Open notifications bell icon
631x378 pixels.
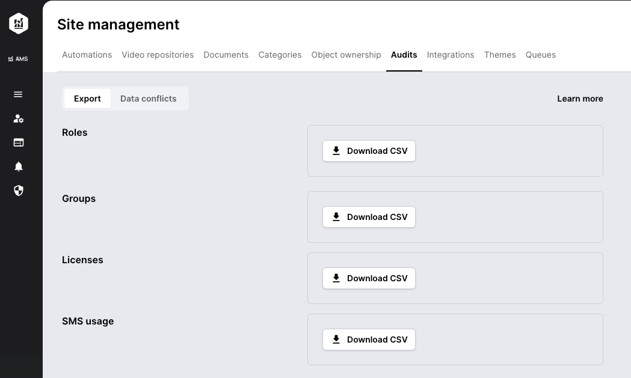coord(19,166)
